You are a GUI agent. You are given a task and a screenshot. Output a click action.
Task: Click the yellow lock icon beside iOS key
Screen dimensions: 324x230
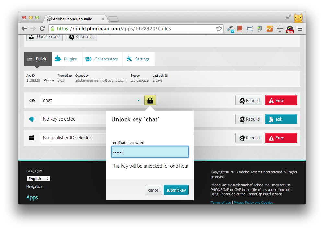(150, 100)
